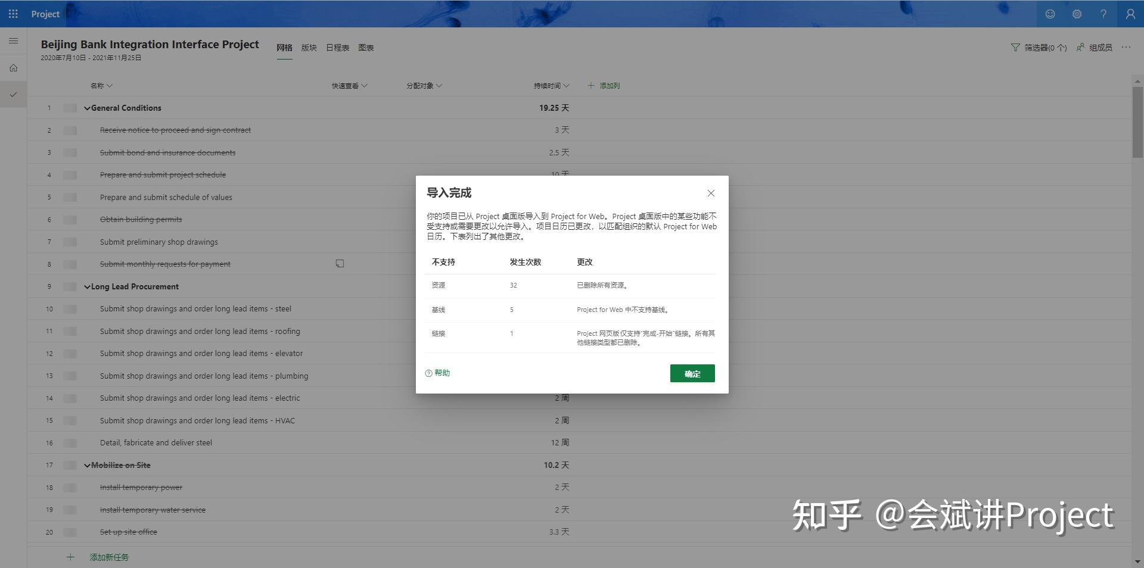The width and height of the screenshot is (1144, 568).
Task: Select task Install temporary water service
Action: pos(153,510)
